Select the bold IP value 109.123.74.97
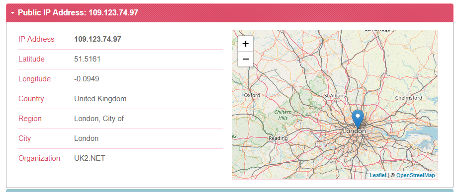This screenshot has width=458, height=192. (x=97, y=39)
